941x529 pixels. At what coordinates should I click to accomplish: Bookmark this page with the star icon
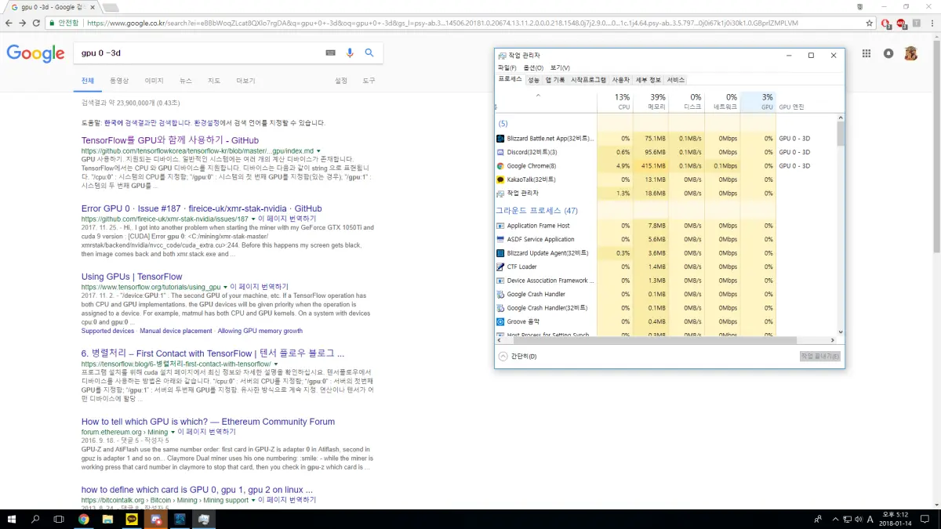click(x=870, y=23)
